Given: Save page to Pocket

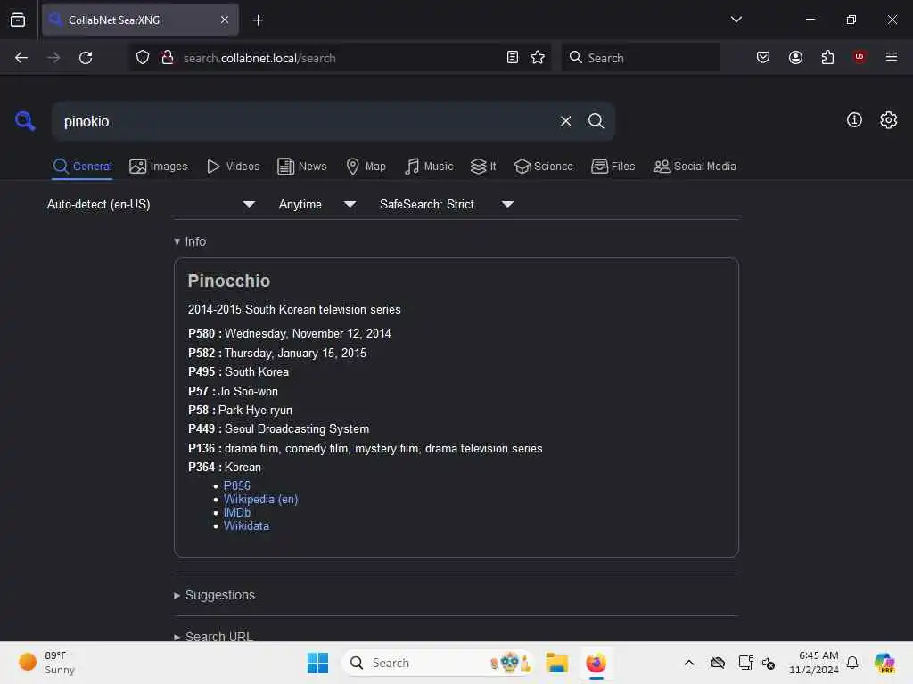Looking at the screenshot, I should click(x=763, y=58).
